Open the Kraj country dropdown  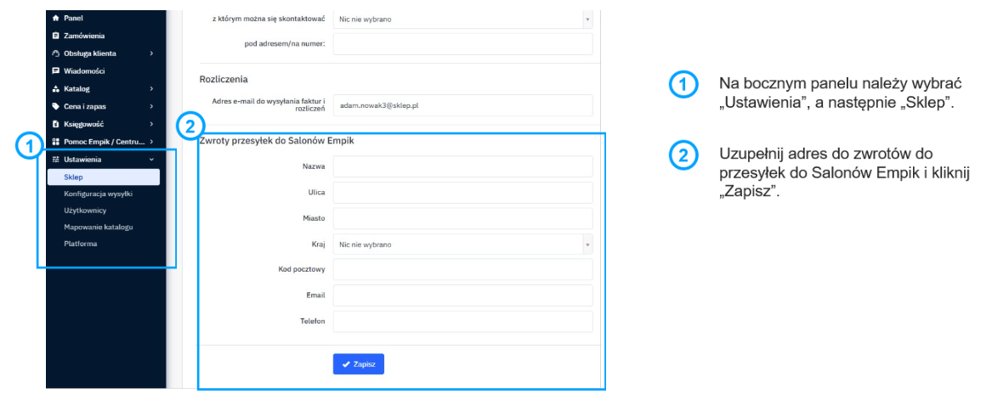tap(462, 245)
